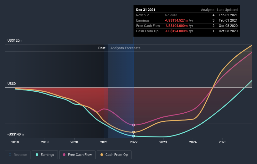Click the Cash From Op row label in tooltip

click(147, 31)
